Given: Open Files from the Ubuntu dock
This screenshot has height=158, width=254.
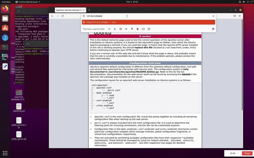Looking at the screenshot, I should (5, 18).
